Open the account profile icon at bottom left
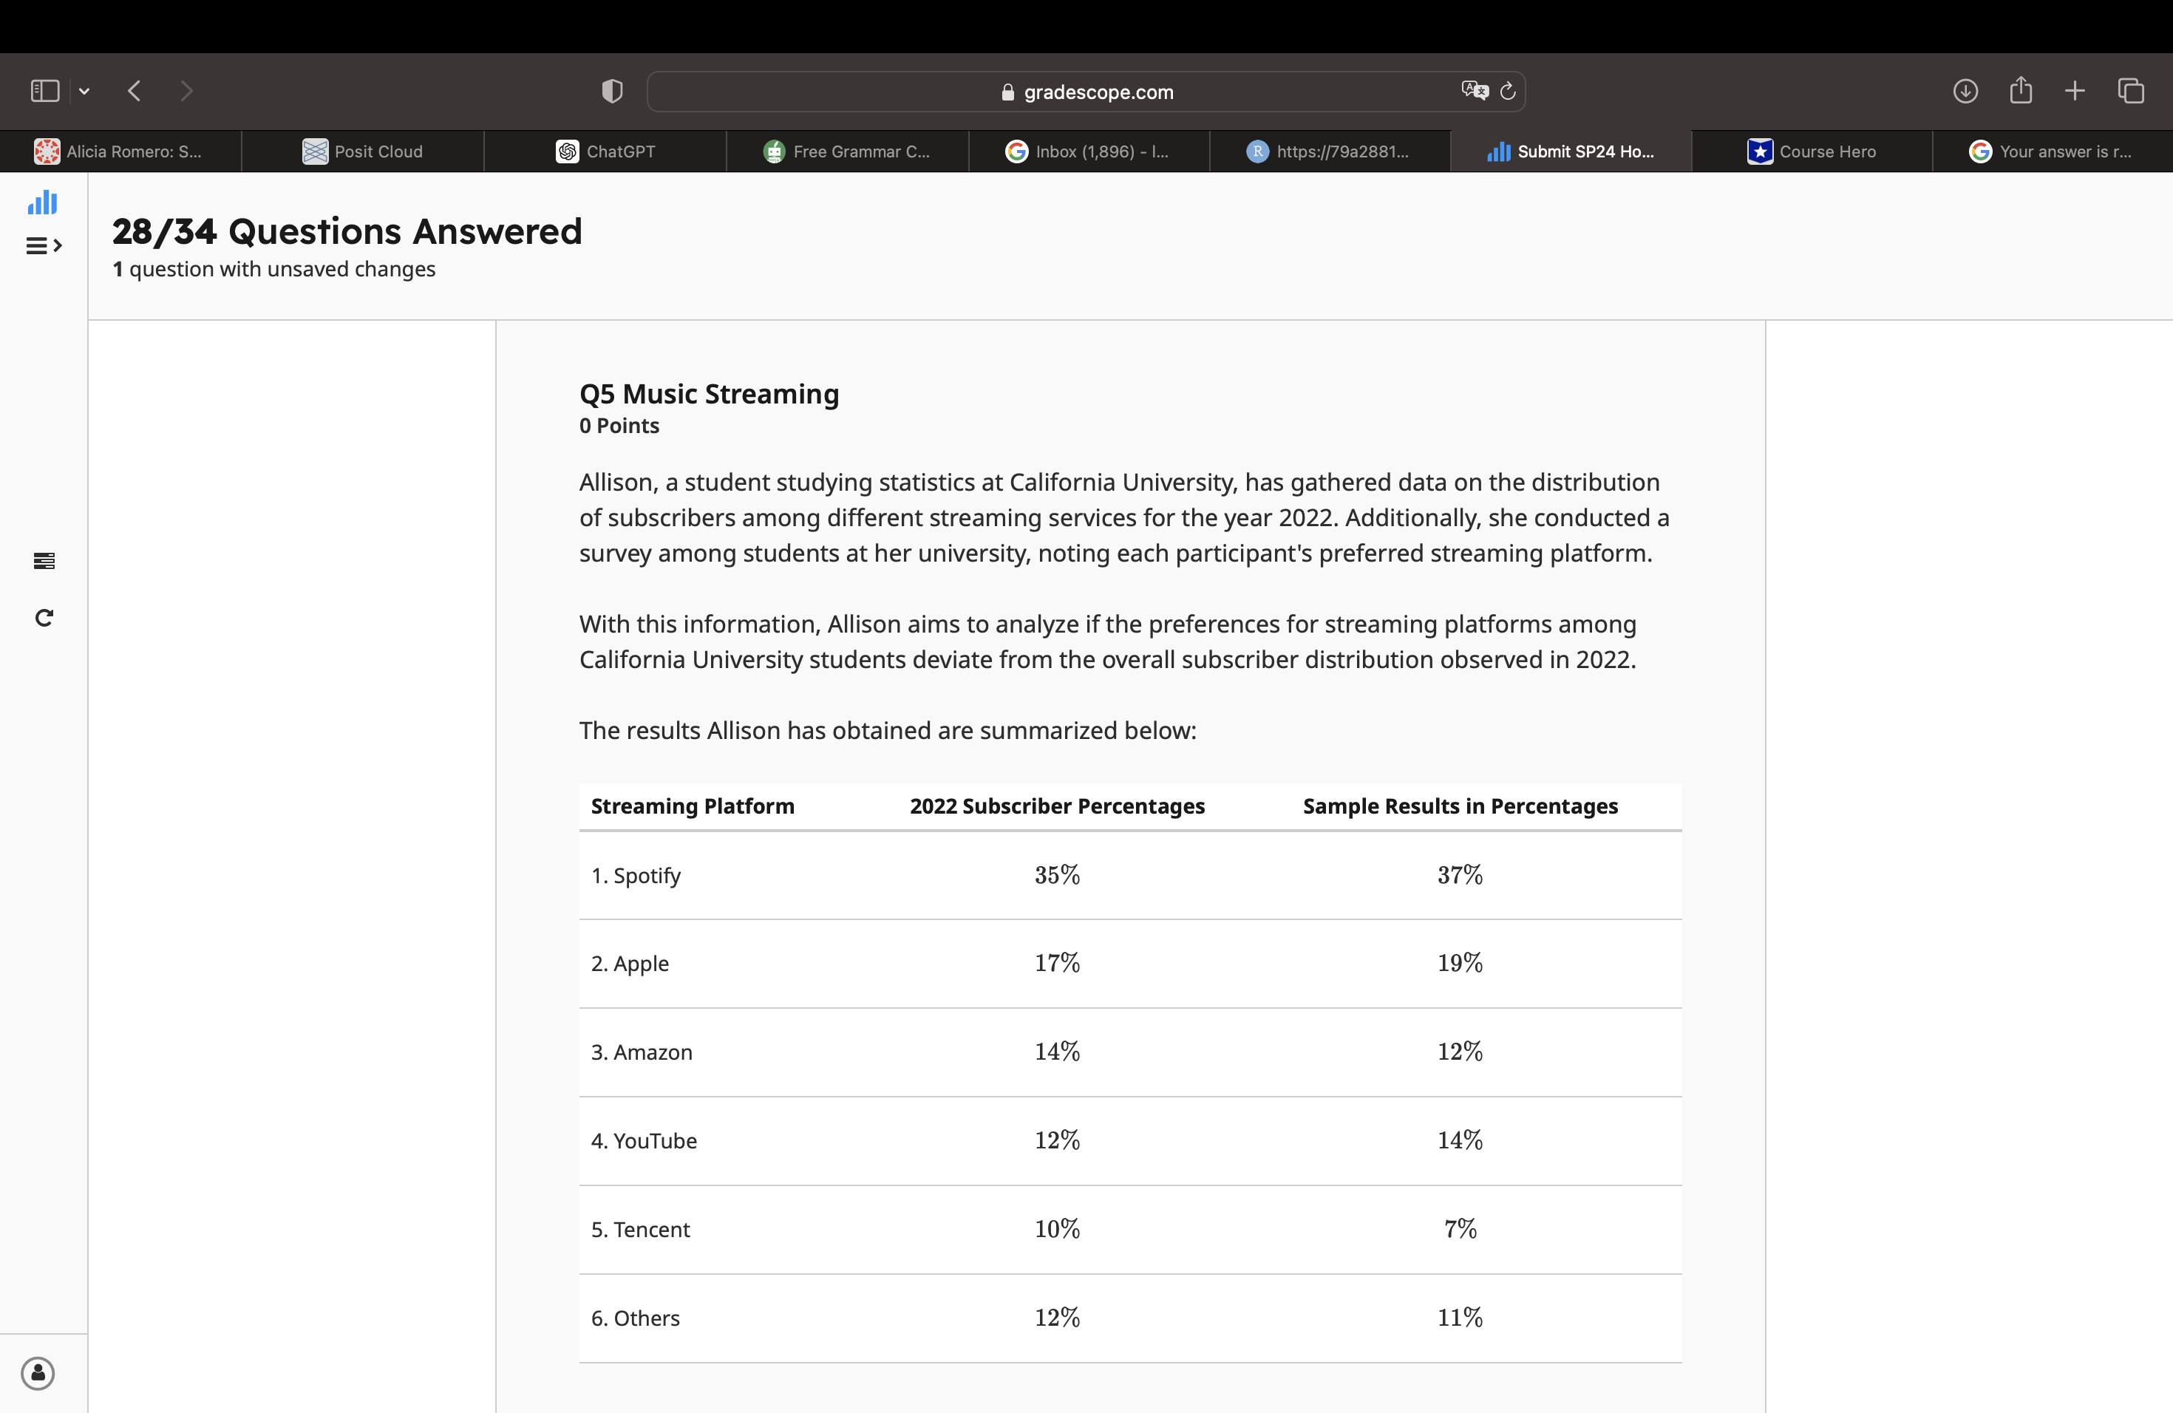Viewport: 2173px width, 1413px height. pos(38,1373)
